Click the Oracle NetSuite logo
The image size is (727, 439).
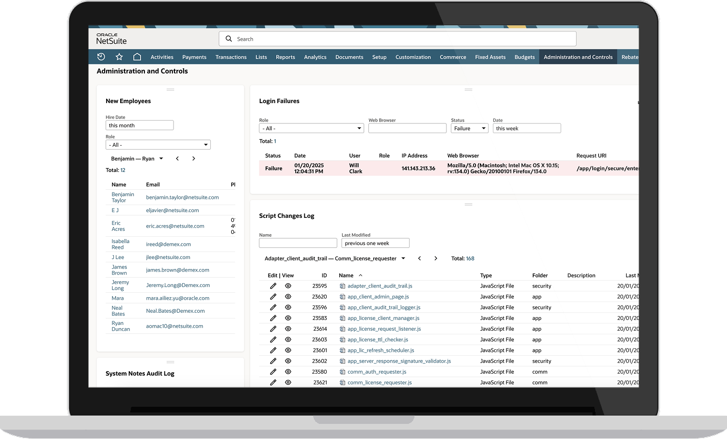(111, 39)
